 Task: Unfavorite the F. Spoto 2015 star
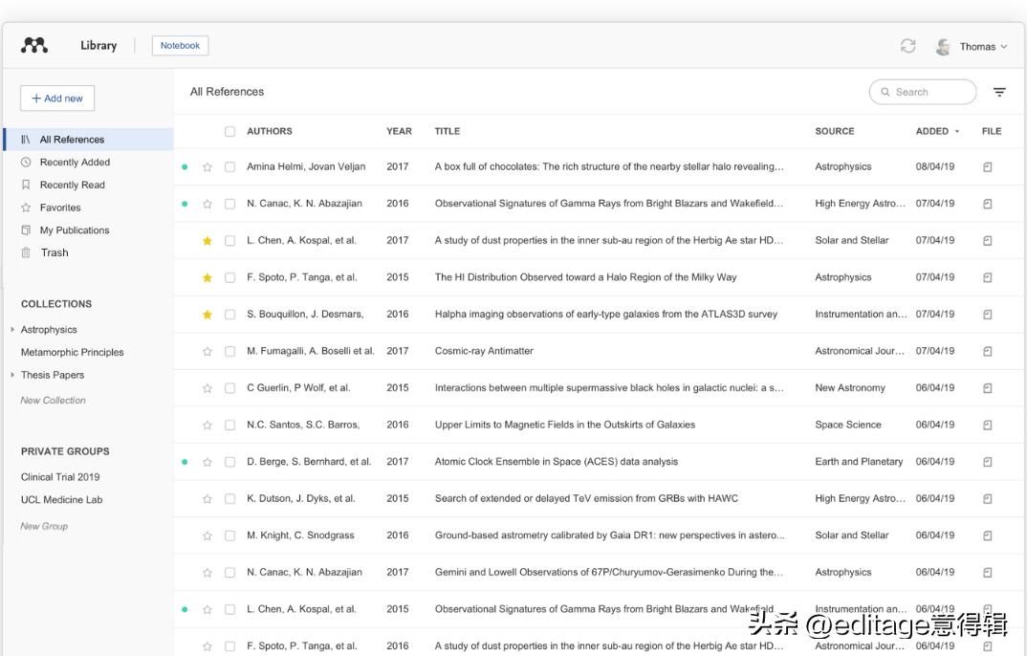point(207,277)
